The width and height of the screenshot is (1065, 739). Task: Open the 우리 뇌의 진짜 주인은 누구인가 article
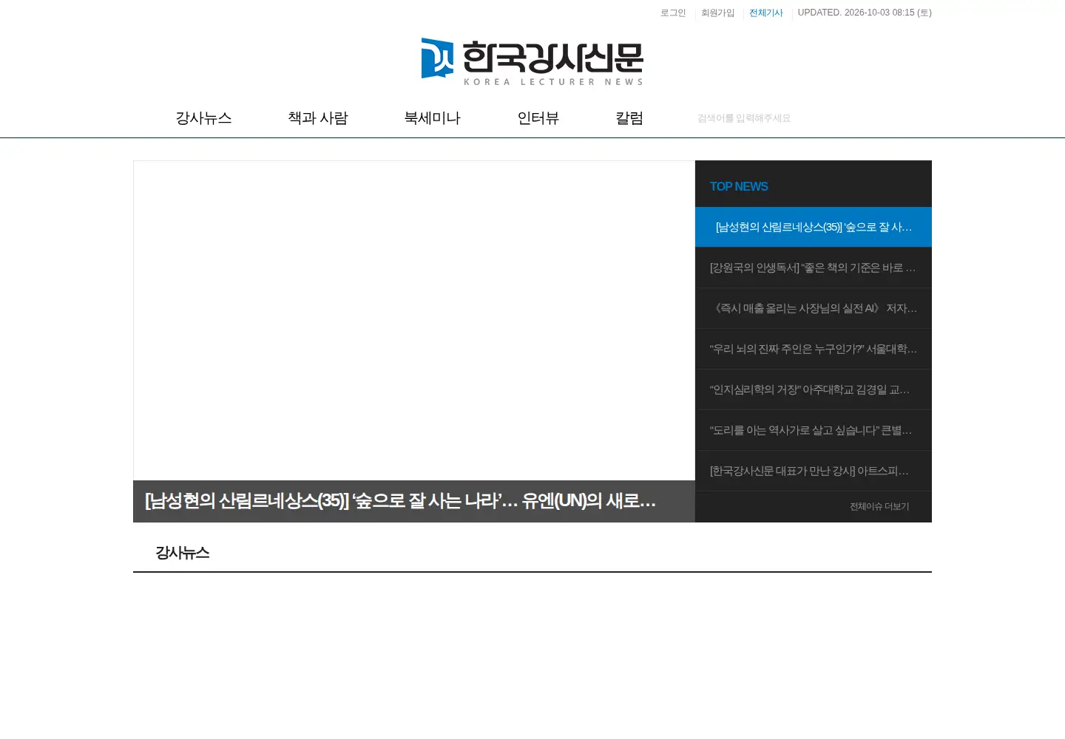814,349
